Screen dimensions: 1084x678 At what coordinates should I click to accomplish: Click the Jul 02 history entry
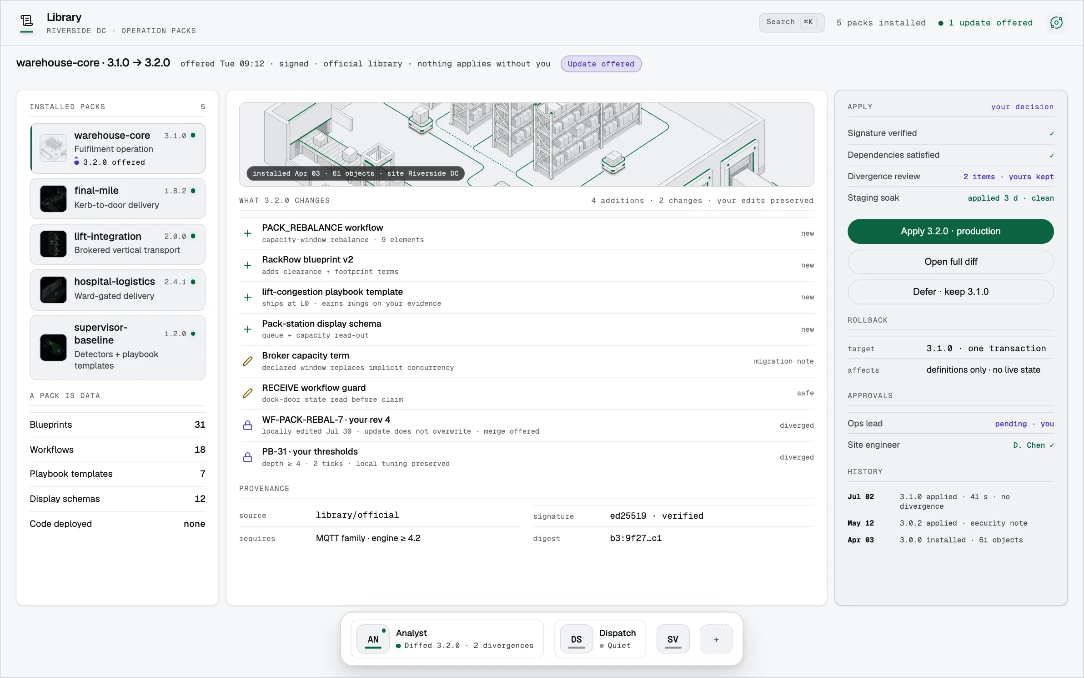pyautogui.click(x=950, y=501)
